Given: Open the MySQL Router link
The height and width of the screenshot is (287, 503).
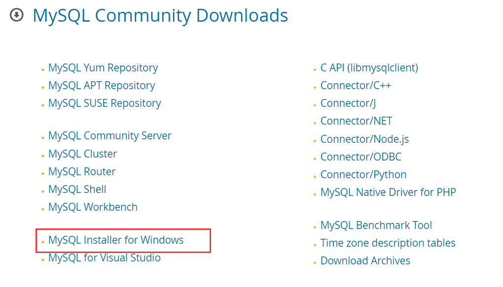Looking at the screenshot, I should click(x=82, y=171).
